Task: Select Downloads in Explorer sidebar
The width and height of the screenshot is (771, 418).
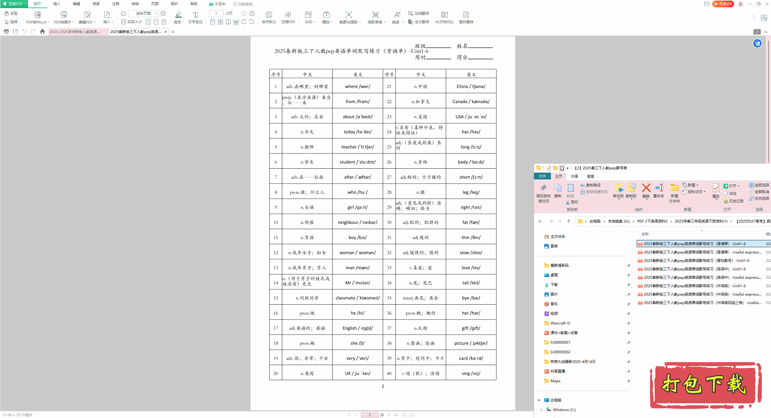Action: [554, 285]
